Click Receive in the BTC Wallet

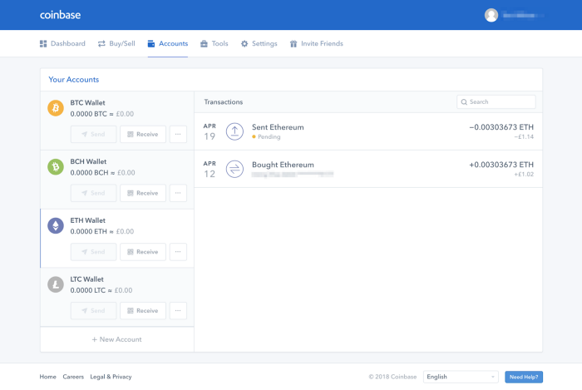pos(143,134)
